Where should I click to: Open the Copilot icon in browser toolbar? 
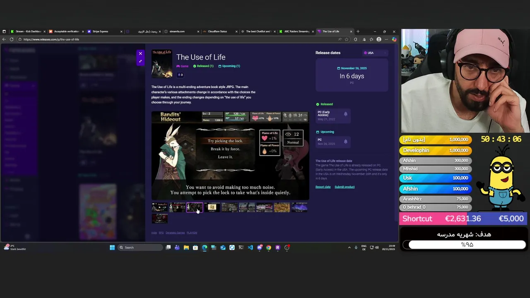[x=394, y=39]
